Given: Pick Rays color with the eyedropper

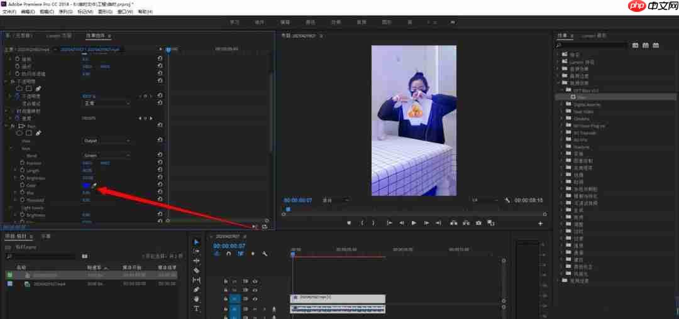Looking at the screenshot, I should tap(94, 185).
